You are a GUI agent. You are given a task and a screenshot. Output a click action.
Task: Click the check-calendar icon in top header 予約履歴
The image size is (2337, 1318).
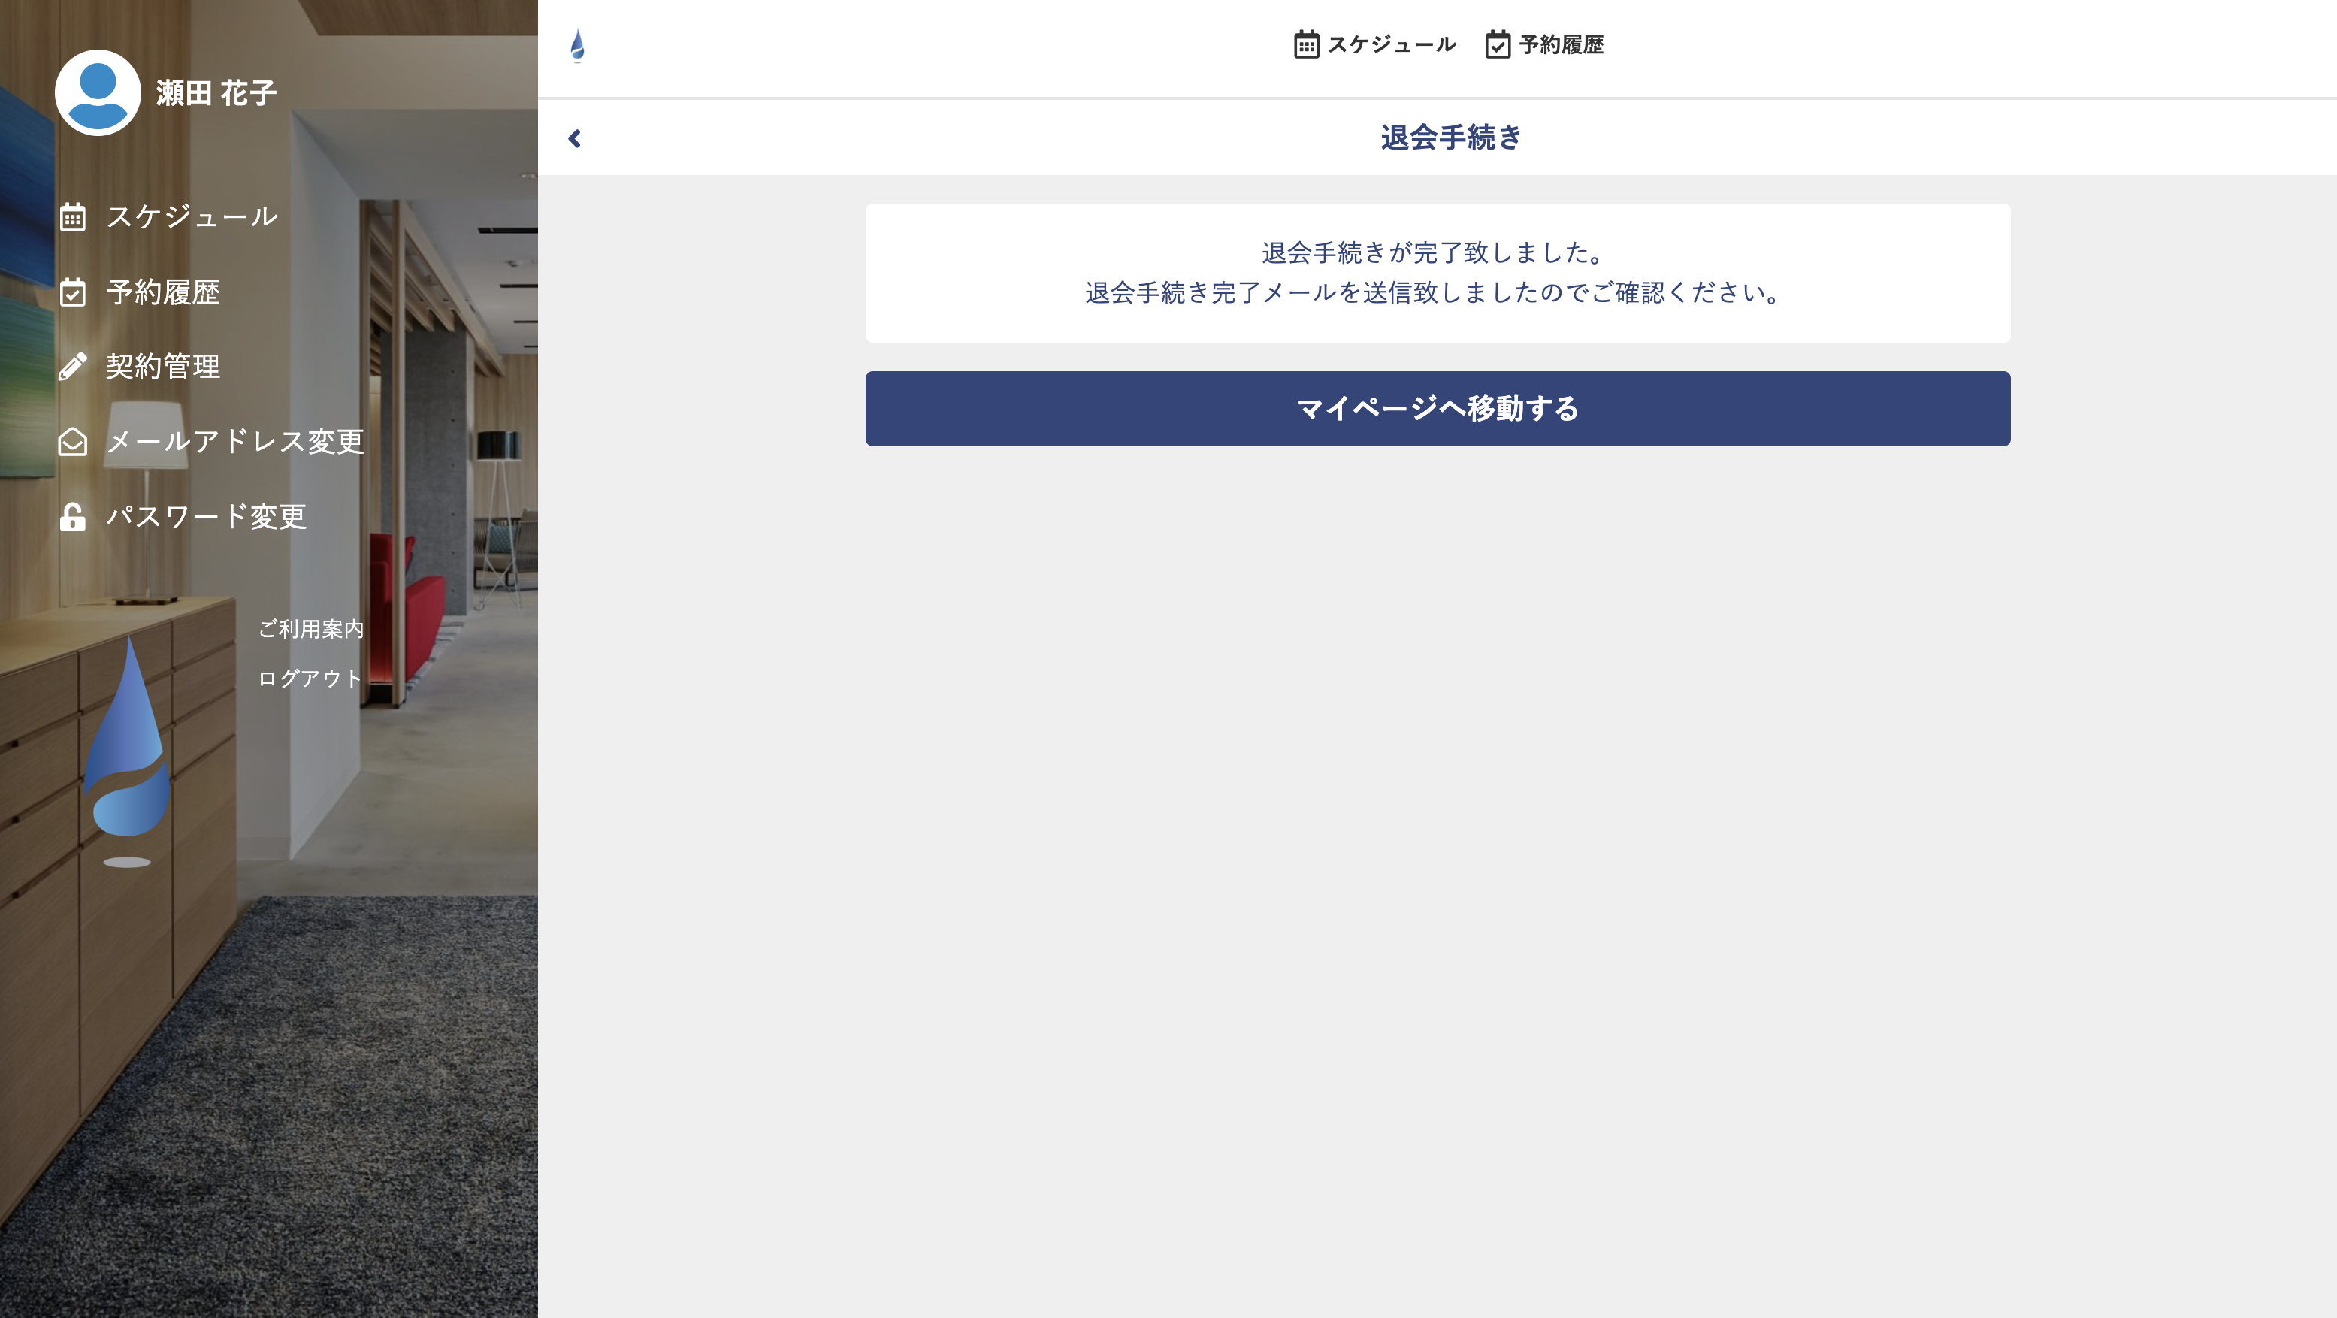[1498, 44]
